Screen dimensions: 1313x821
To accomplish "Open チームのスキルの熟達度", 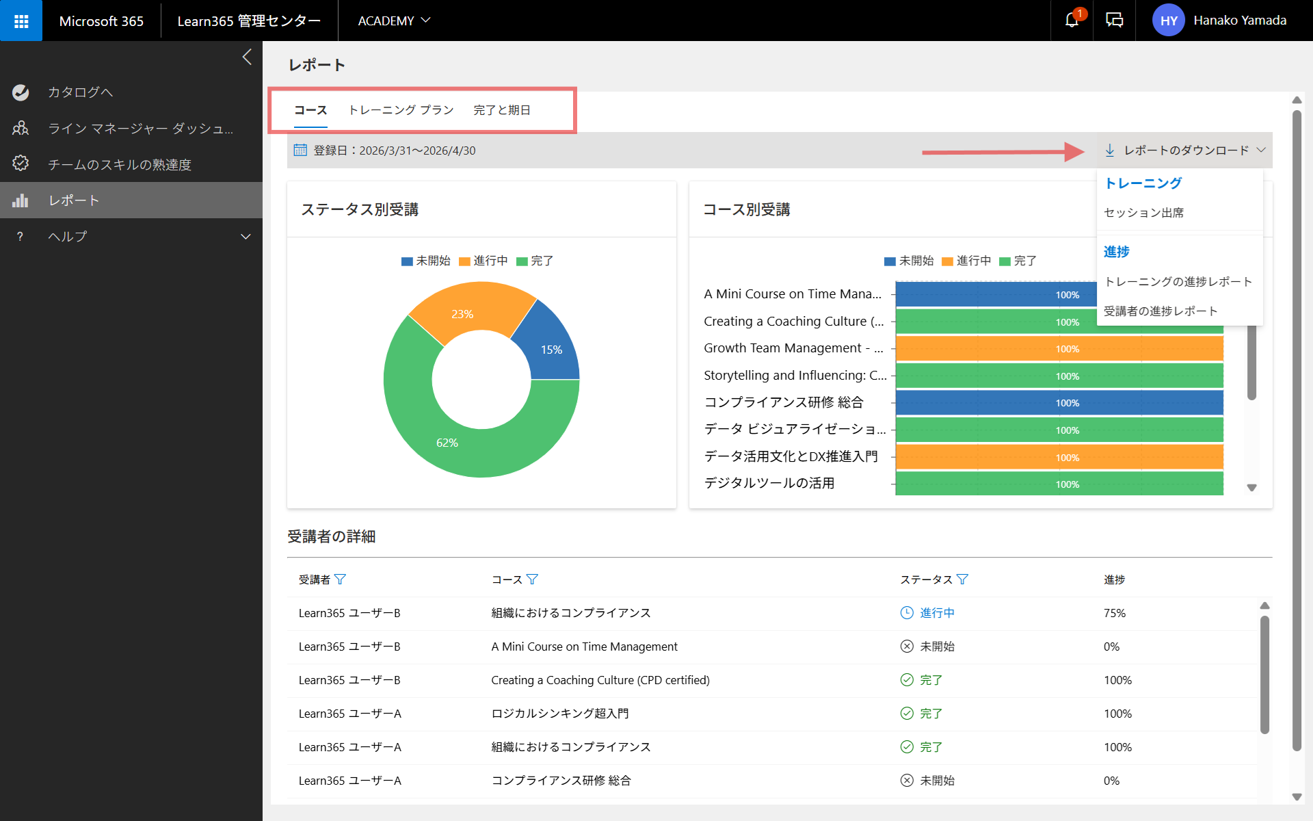I will (131, 164).
